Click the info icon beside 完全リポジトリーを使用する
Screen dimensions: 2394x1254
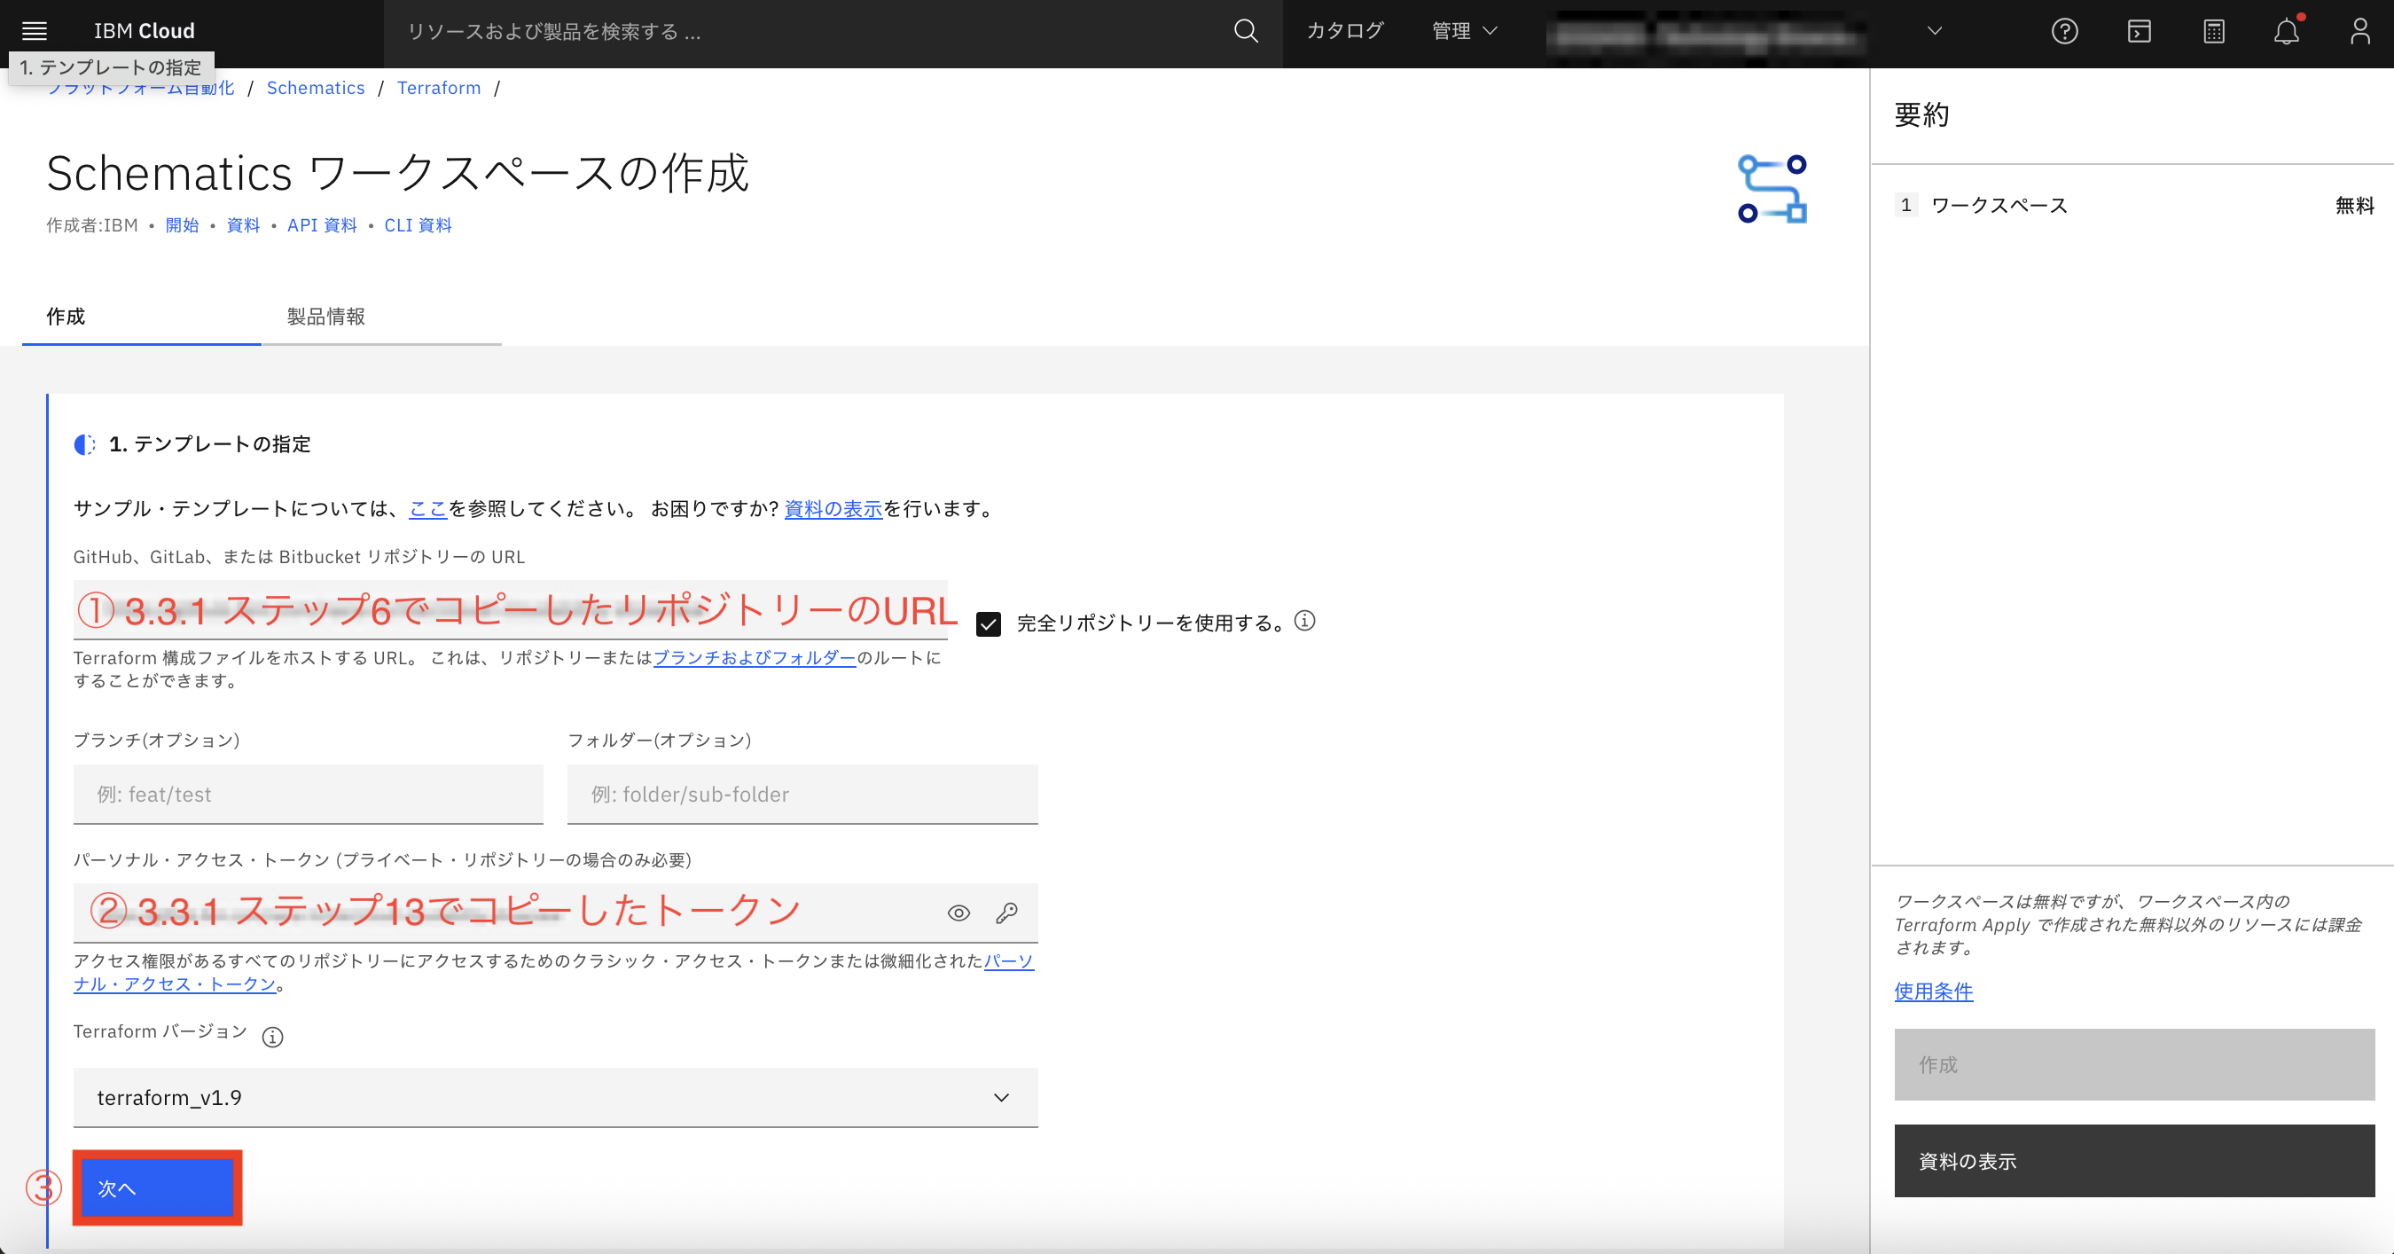pos(1305,621)
